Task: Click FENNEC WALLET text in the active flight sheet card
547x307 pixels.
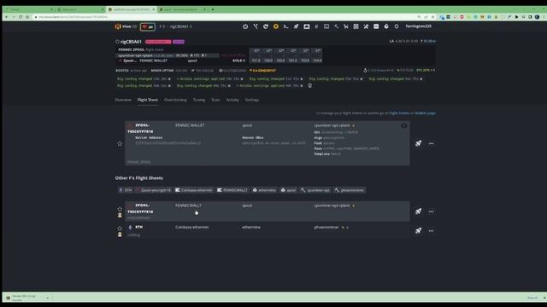Action: pyautogui.click(x=190, y=125)
